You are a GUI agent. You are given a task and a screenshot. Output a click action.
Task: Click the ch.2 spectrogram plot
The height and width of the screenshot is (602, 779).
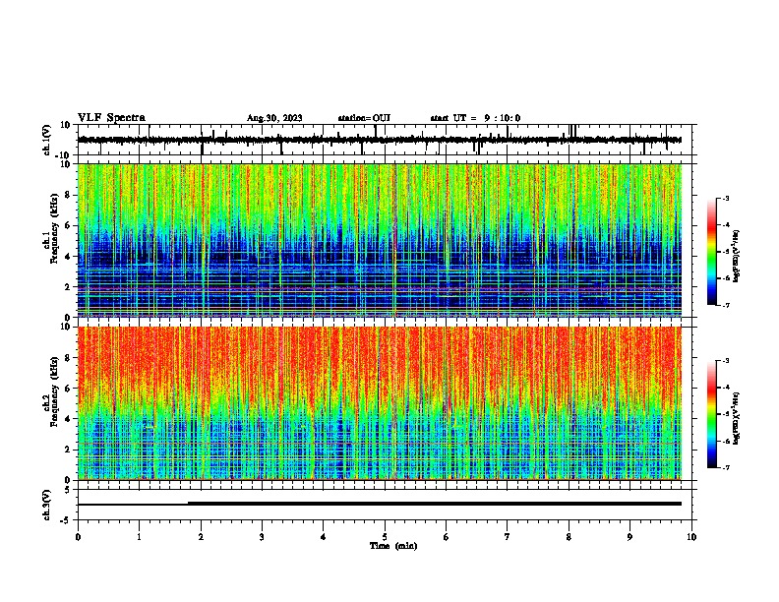(380, 403)
